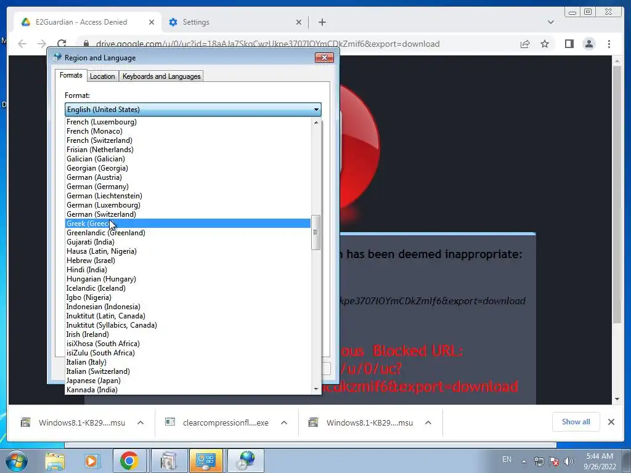Open Windows Explorer from the taskbar

pyautogui.click(x=55, y=461)
